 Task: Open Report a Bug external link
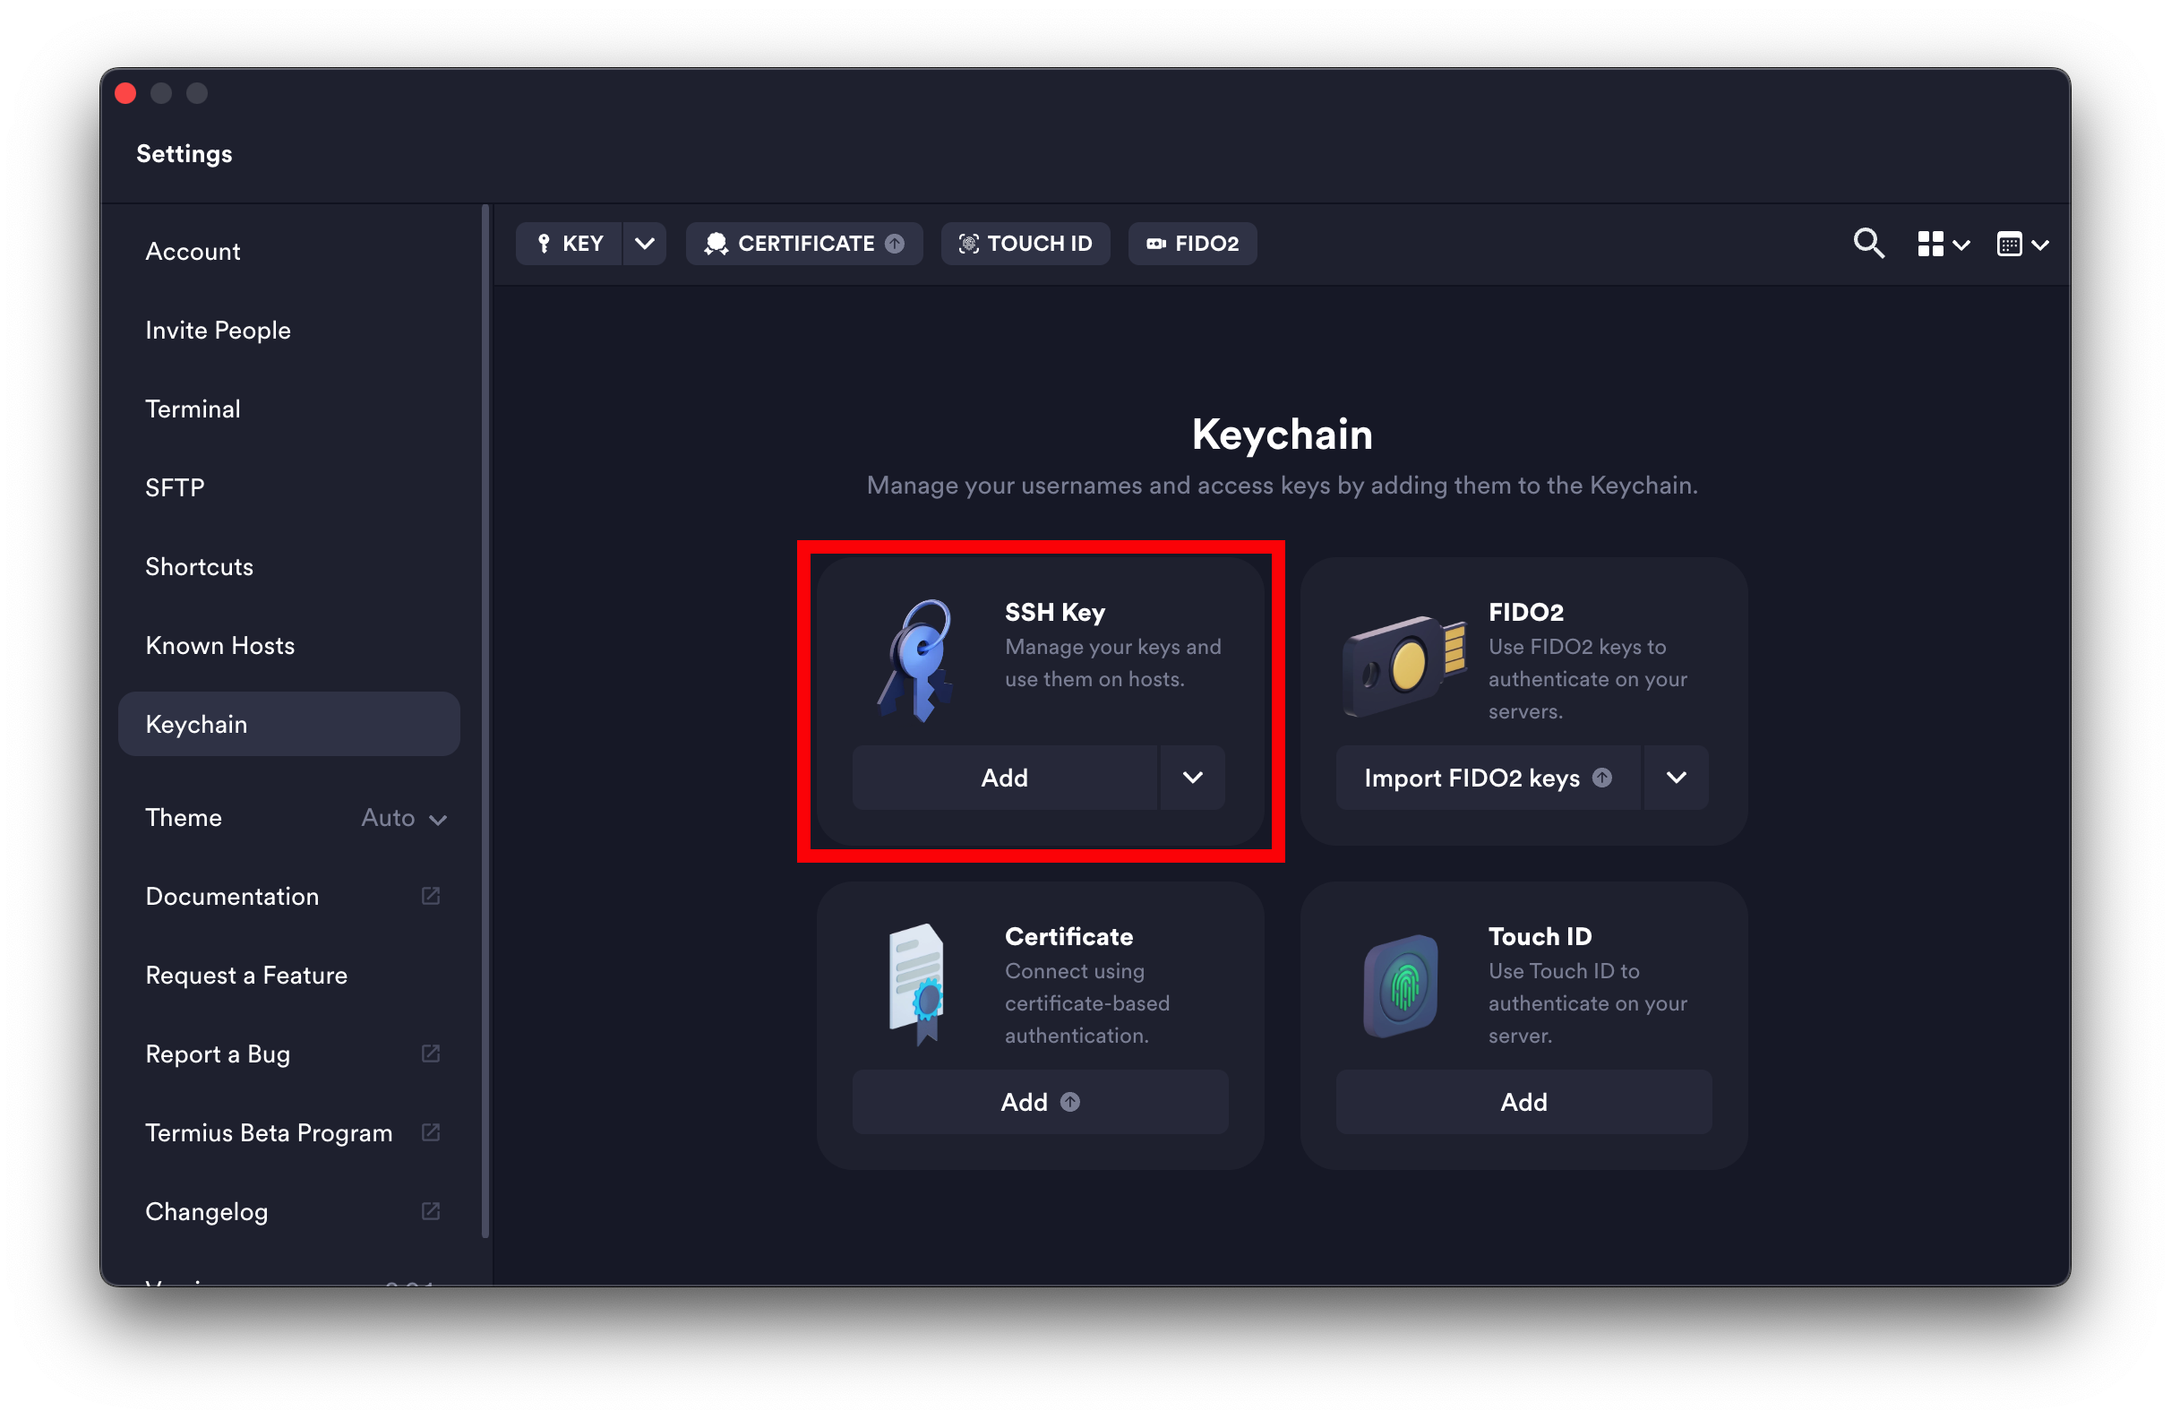431,1054
